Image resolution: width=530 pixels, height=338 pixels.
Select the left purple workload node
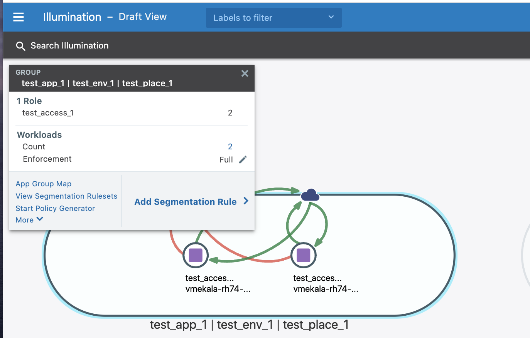click(196, 255)
